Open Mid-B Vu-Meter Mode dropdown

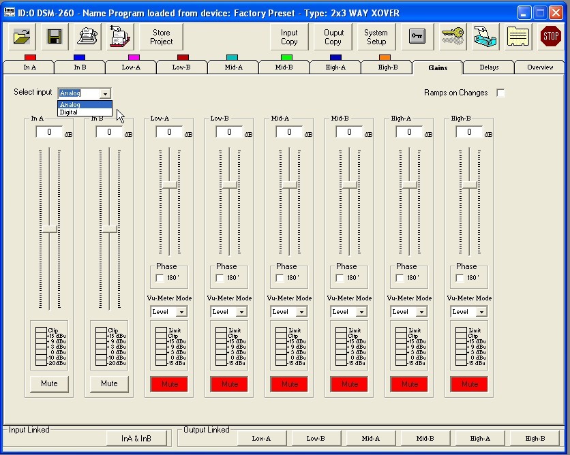[361, 312]
